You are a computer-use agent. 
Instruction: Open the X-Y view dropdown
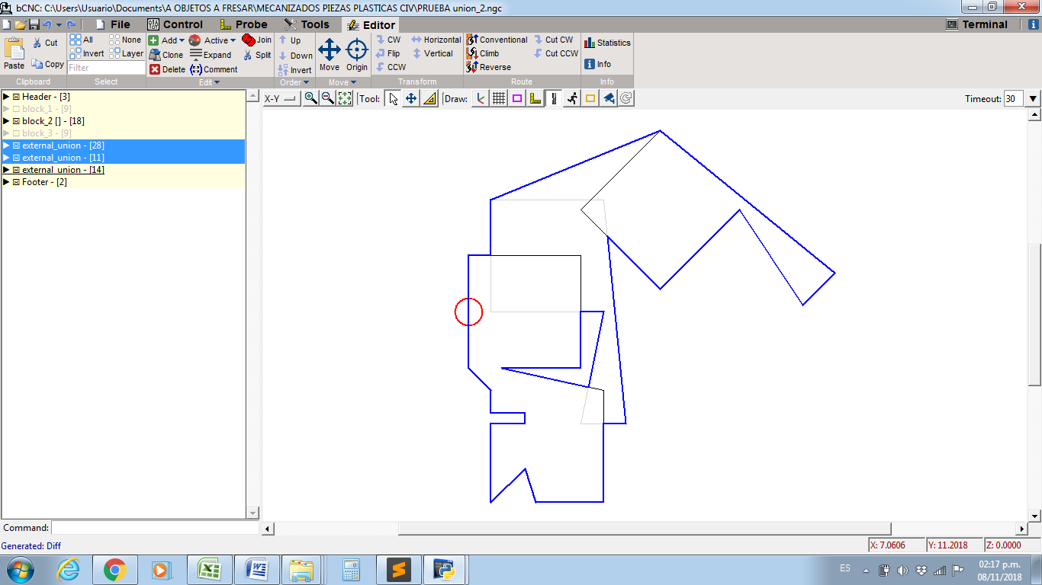281,98
